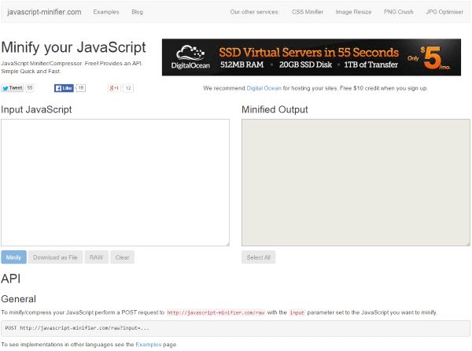Open the JPG Optimiser service link
Viewport: 472px width, 351px height.
[444, 12]
